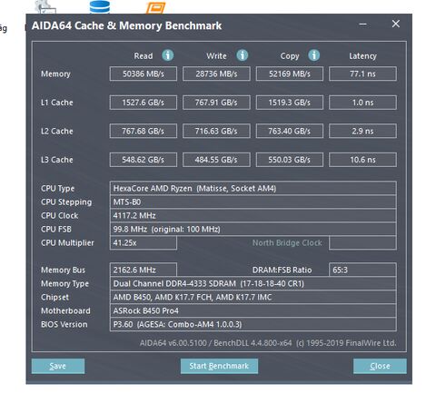The width and height of the screenshot is (436, 403).
Task: Start Benchmark button
Action: pos(219,366)
